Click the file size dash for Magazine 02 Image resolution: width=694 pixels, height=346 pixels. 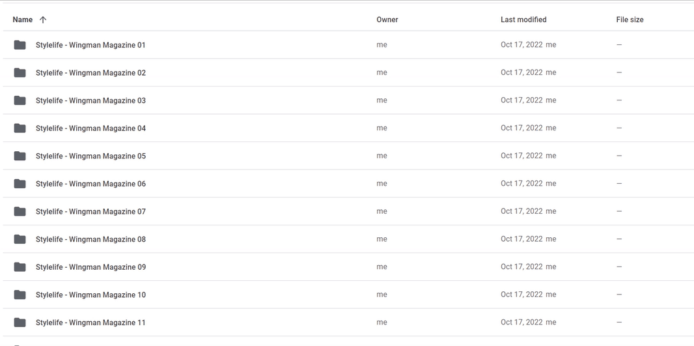[619, 73]
